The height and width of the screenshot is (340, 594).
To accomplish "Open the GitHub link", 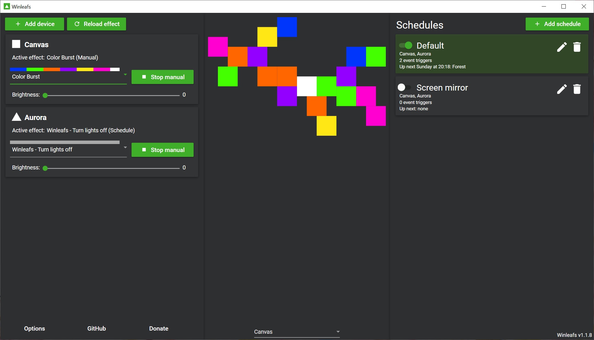I will 97,329.
